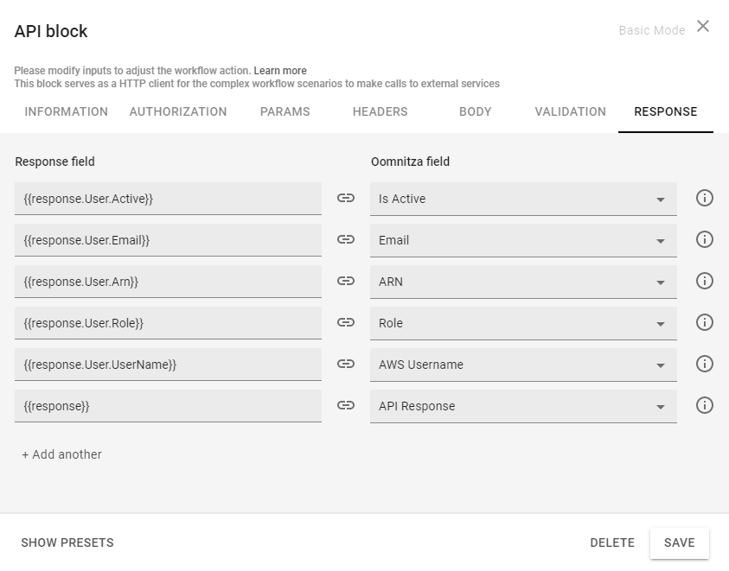
Task: Click the Learn more link
Action: click(x=281, y=71)
